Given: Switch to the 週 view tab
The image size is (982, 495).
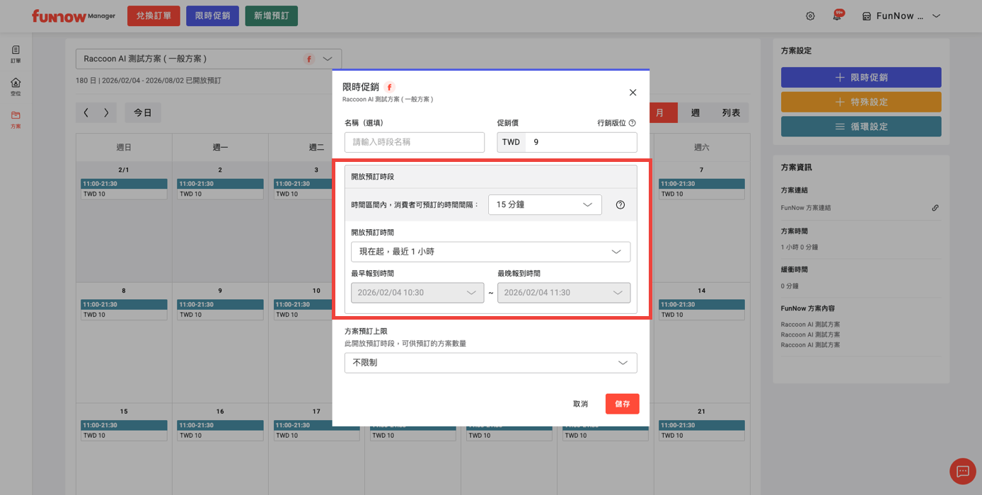Looking at the screenshot, I should 695,113.
